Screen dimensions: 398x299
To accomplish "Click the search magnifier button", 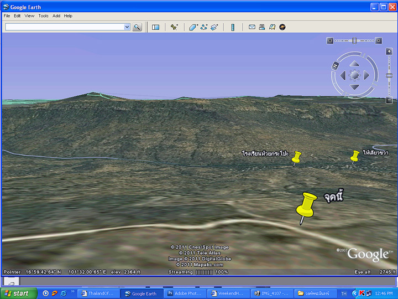I will point(137,27).
